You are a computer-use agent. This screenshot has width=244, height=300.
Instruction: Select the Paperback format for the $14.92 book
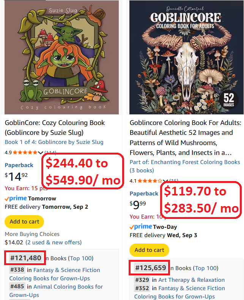(x=19, y=165)
